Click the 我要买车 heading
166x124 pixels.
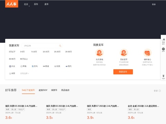click(14, 45)
